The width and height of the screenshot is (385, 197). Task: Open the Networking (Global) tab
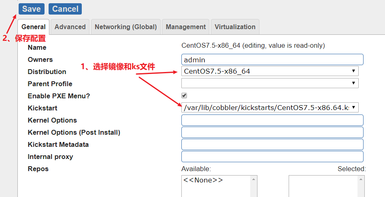point(126,27)
